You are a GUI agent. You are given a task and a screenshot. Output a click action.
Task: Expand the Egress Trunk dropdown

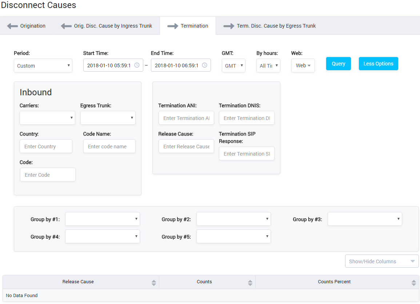(x=108, y=118)
